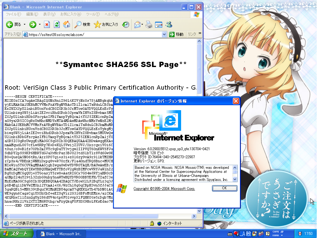The width and height of the screenshot is (317, 238).
Task: Click the 移動 (Go) button
Action: [x=176, y=34]
